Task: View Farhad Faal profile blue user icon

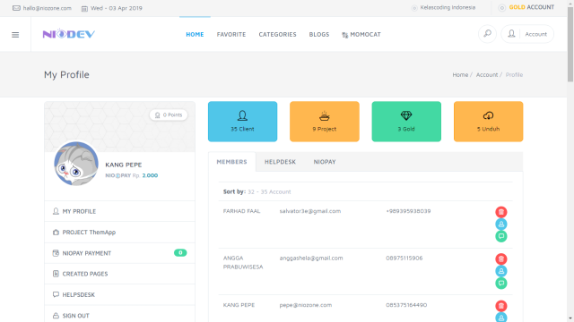Action: tap(501, 224)
